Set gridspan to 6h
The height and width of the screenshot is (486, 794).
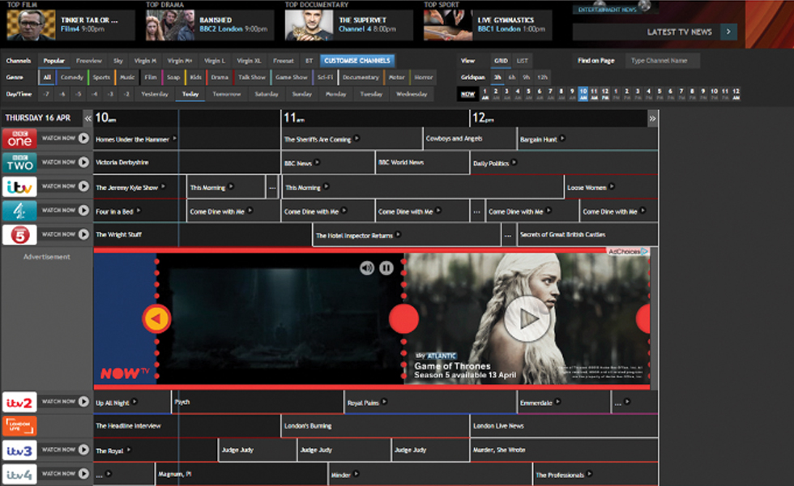(x=512, y=78)
